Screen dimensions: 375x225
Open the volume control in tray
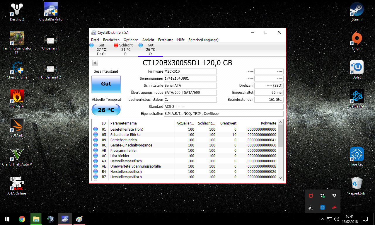click(337, 219)
